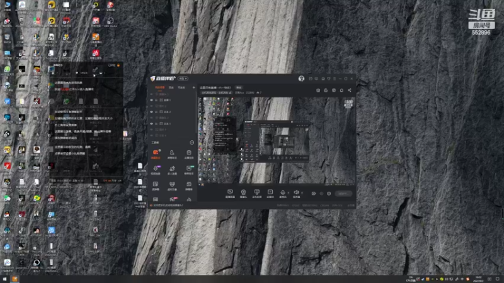
Task: Select the 文本 2 layer row
Action: coord(172,112)
